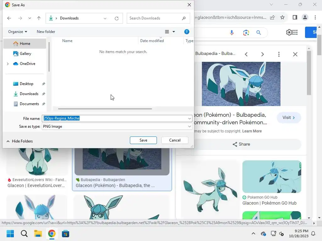Open Google apps grid

pyautogui.click(x=295, y=32)
